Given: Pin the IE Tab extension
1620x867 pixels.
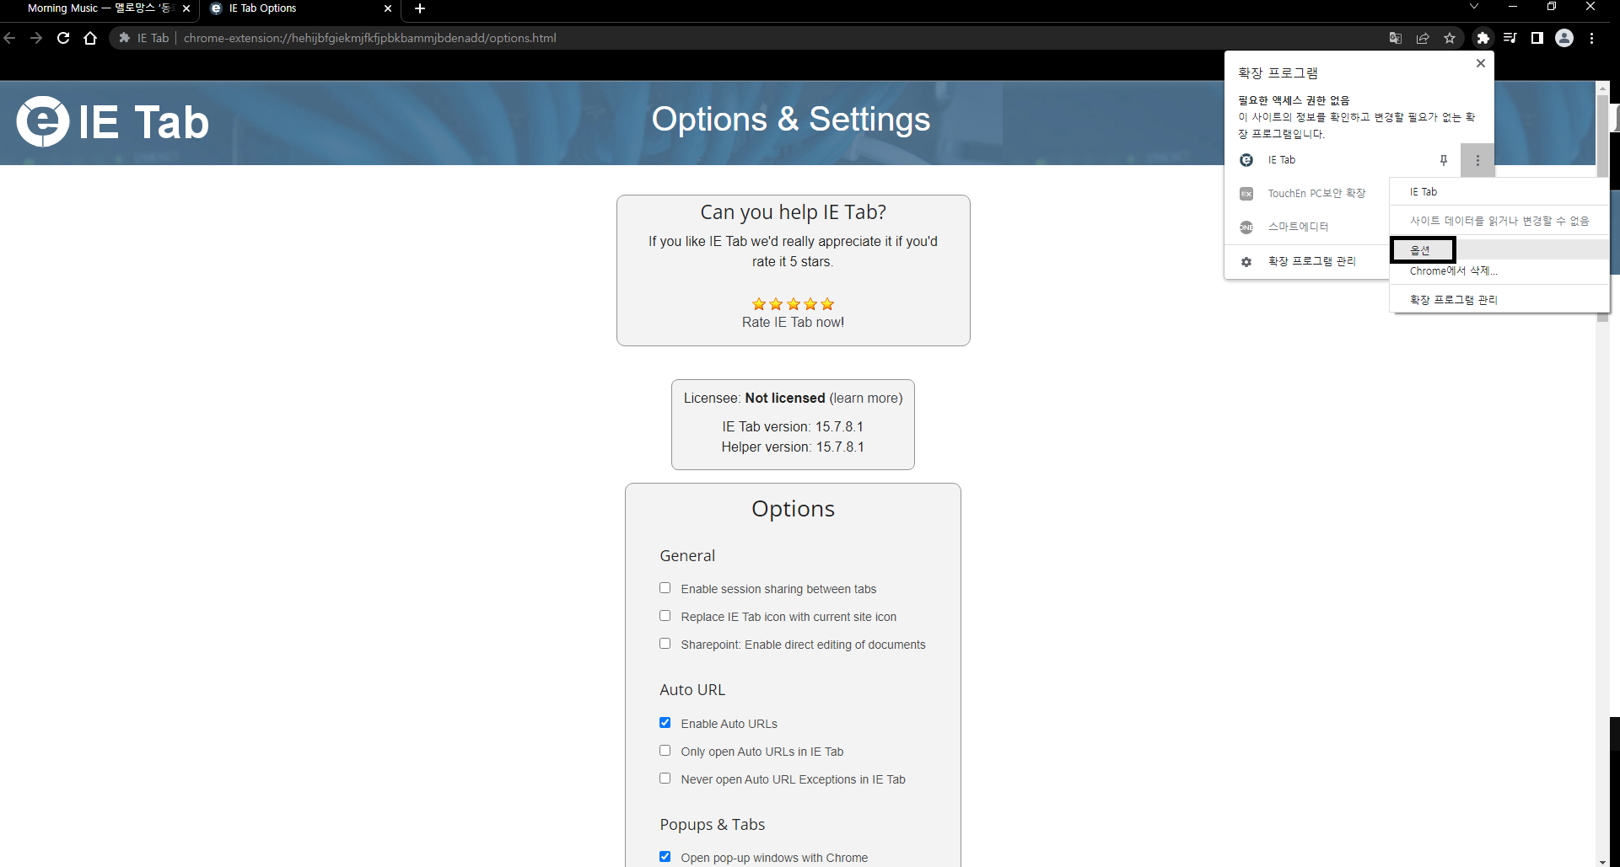Looking at the screenshot, I should coord(1444,160).
